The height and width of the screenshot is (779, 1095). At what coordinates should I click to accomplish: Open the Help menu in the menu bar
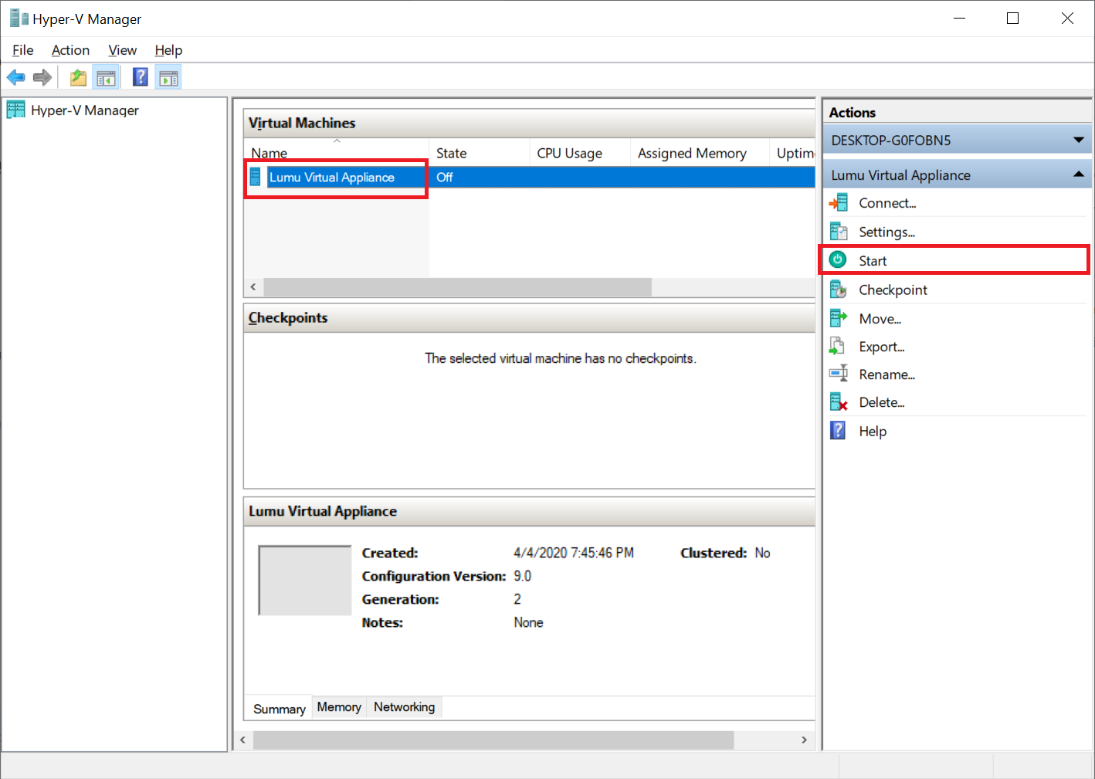168,50
